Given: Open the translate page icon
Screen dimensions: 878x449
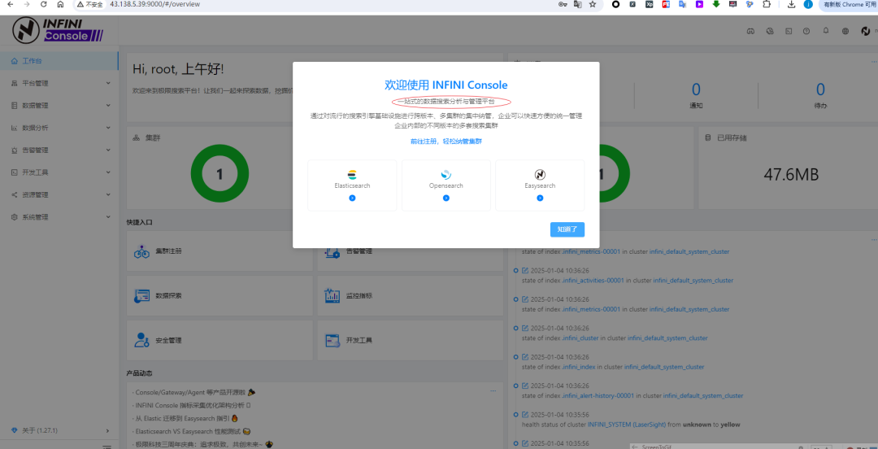Looking at the screenshot, I should (577, 4).
